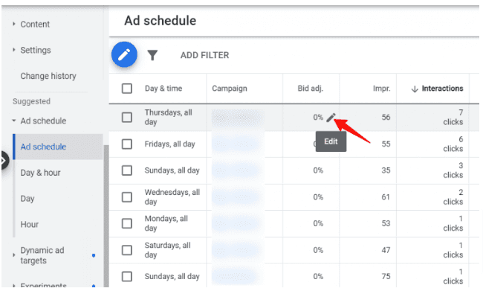483x294 pixels.
Task: Click the 0% bid adjustment for Wednesdays
Action: coord(318,197)
